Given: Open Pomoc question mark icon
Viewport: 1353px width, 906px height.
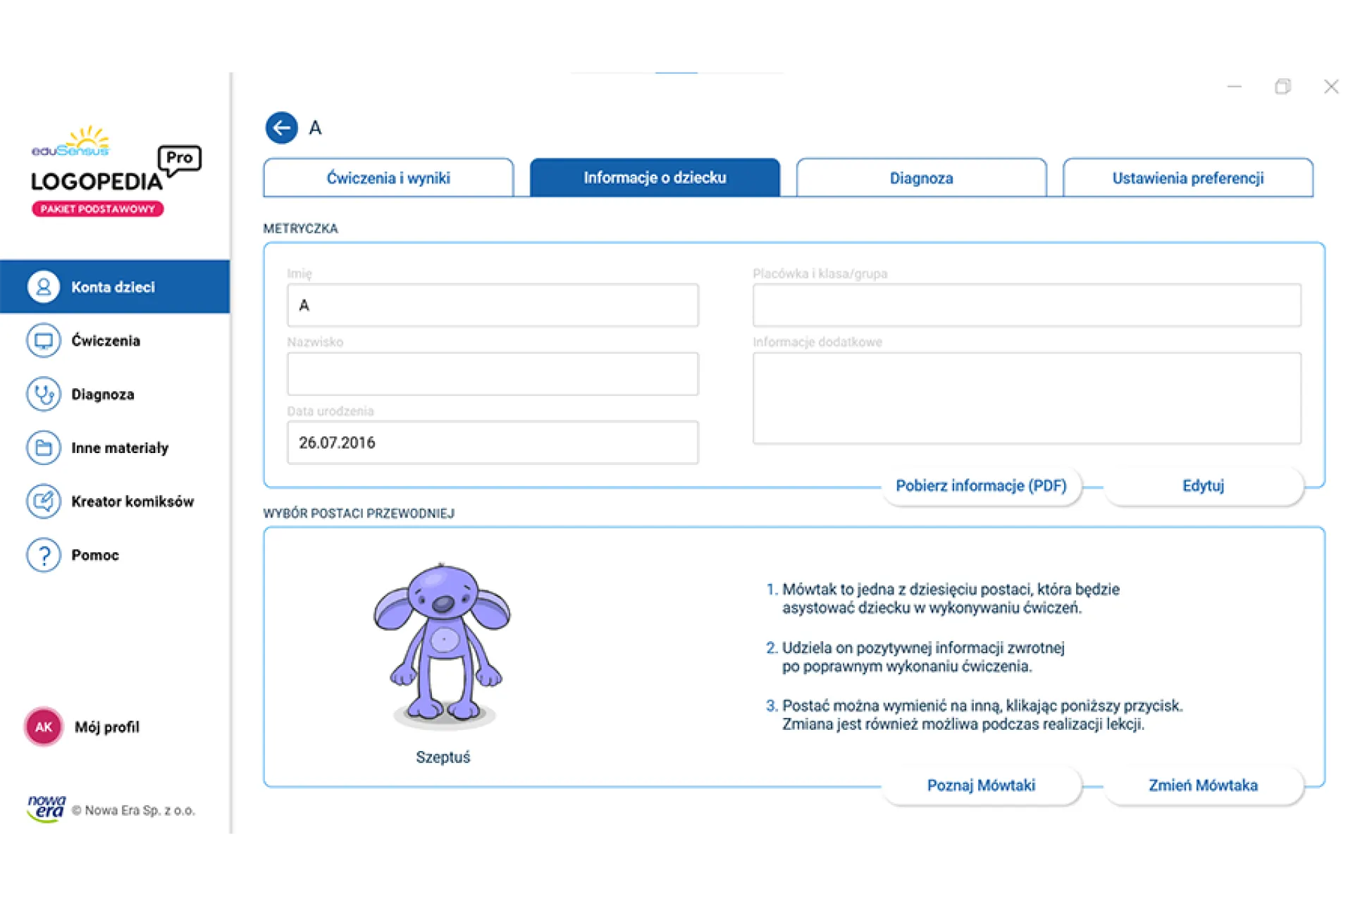Looking at the screenshot, I should coord(44,555).
